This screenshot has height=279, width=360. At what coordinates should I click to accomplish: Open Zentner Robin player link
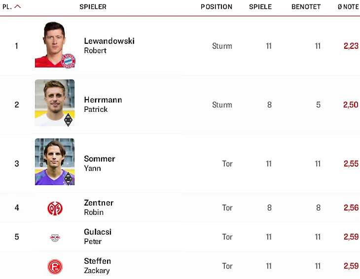point(99,208)
